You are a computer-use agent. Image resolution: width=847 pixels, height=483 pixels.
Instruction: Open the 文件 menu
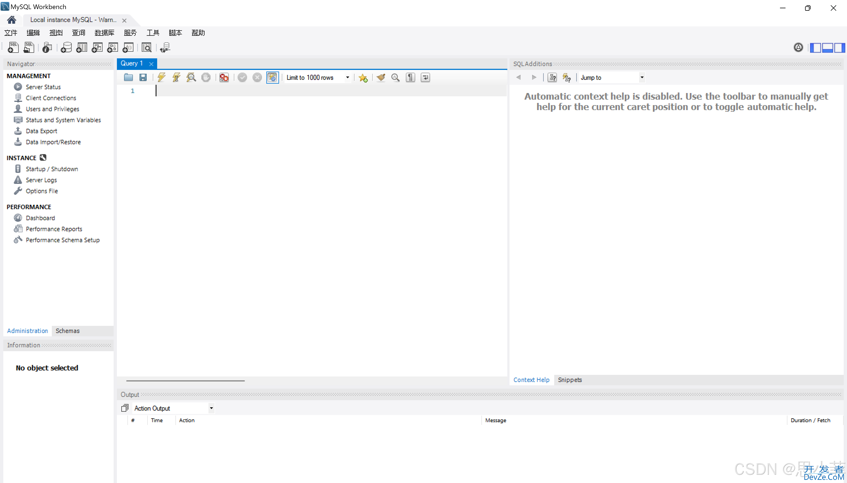[x=11, y=32]
